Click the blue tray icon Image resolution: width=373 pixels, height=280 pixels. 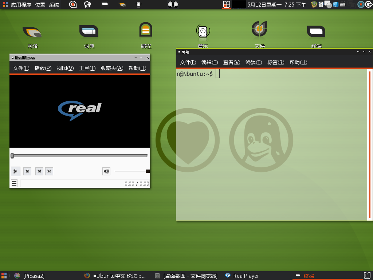[335, 4]
